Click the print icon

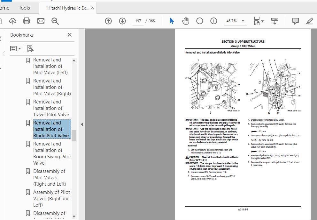(27, 21)
